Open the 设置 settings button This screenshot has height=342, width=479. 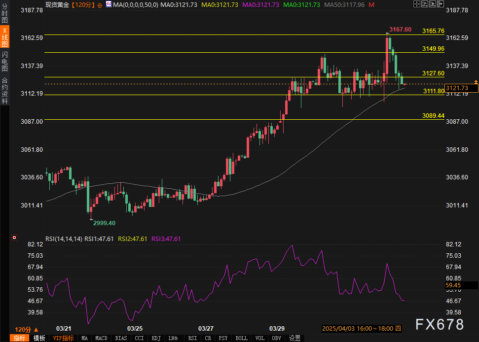295,338
